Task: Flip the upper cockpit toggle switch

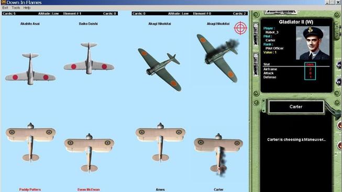Action: point(339,65)
